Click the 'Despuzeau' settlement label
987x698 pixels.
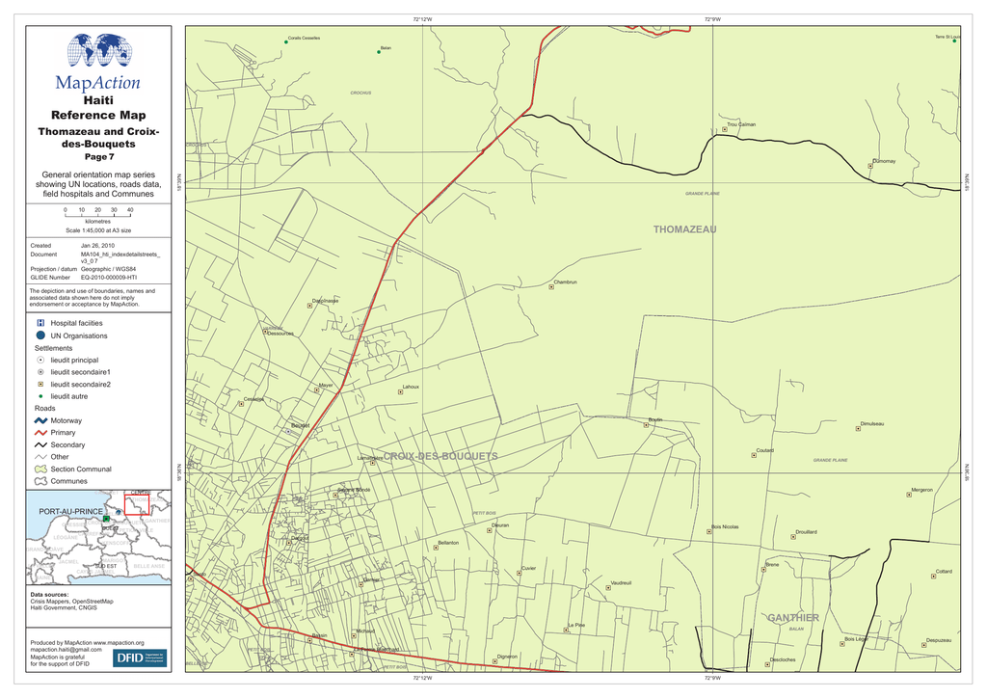939,640
